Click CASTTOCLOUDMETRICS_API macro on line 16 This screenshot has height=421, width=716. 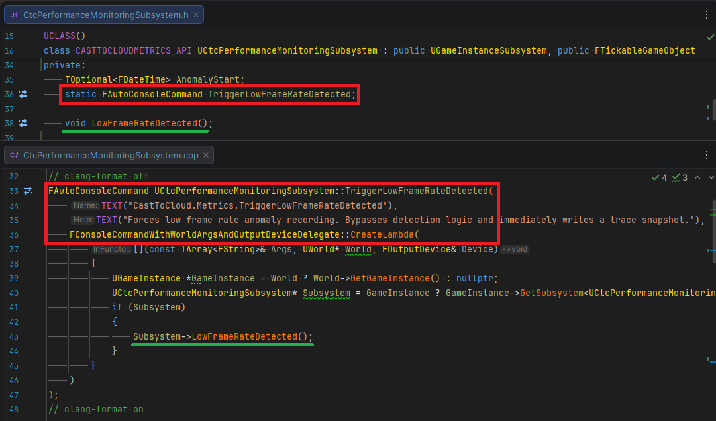click(134, 50)
